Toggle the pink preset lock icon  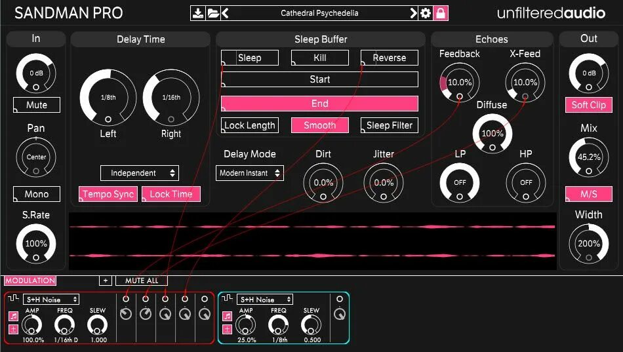tap(441, 13)
